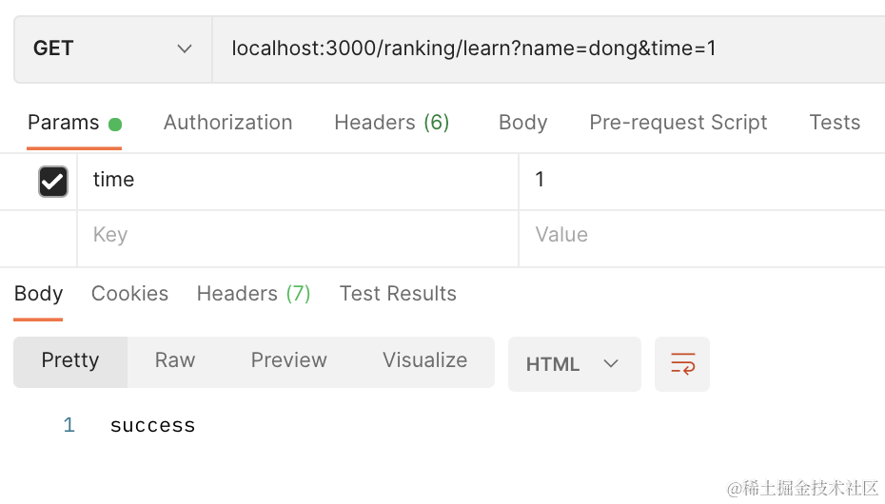
Task: Uncheck the time parameter checkbox
Action: click(x=52, y=181)
